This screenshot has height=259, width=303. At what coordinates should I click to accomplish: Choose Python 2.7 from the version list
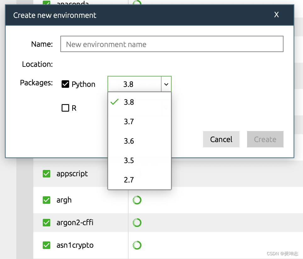129,180
